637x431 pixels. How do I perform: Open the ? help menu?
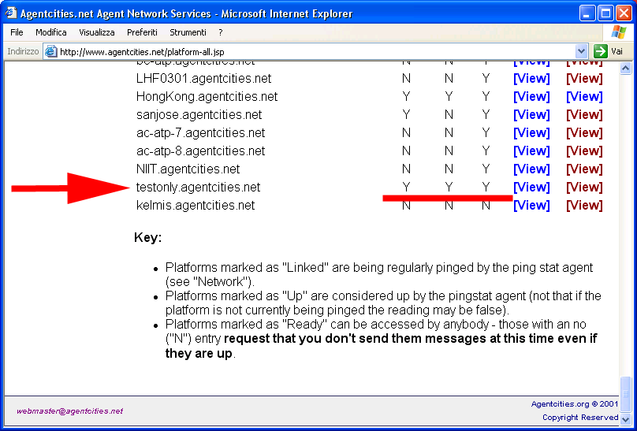(221, 32)
